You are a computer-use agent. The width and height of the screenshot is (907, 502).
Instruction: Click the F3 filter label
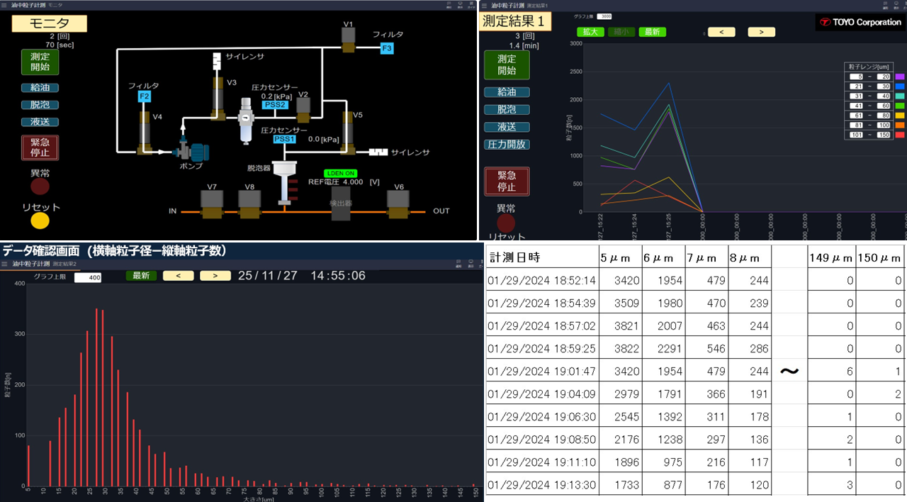pyautogui.click(x=387, y=48)
